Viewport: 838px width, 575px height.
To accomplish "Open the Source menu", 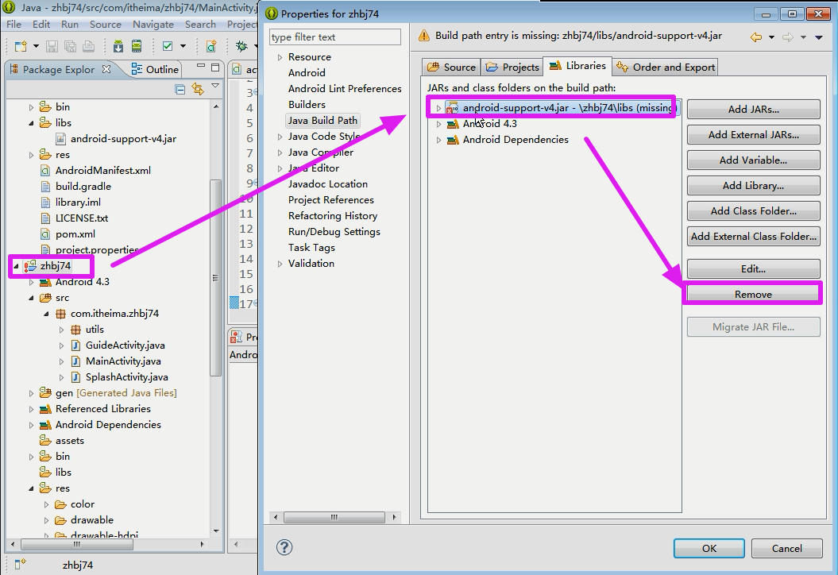I will 106,24.
